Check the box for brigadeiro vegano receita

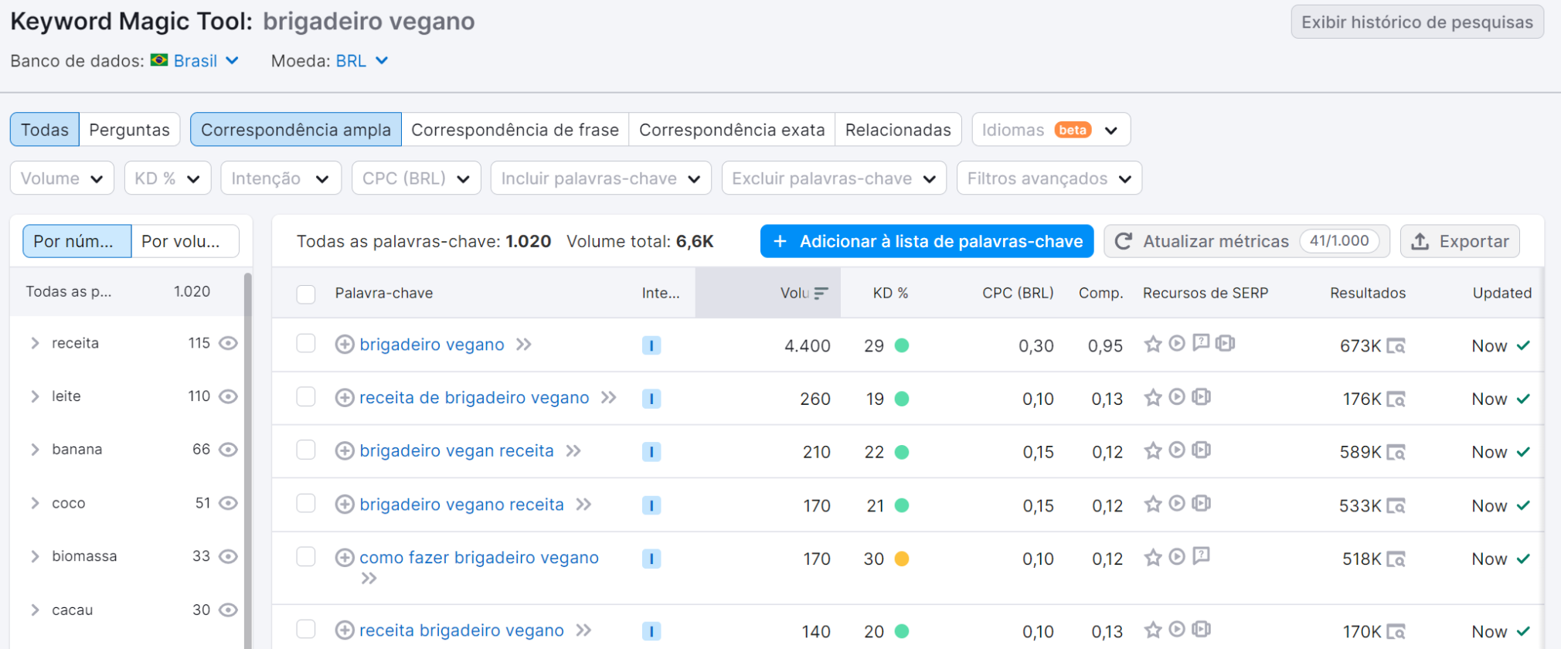coord(306,504)
